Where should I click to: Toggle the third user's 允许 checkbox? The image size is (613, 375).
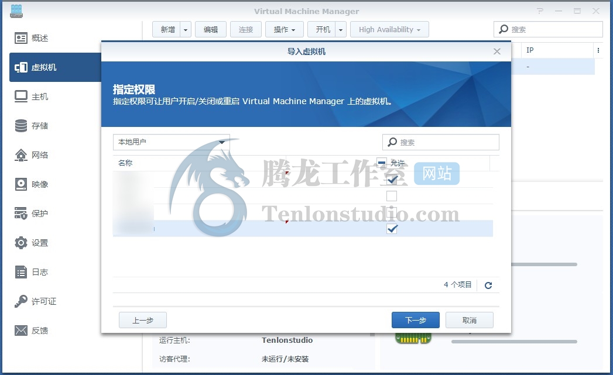[x=392, y=212]
